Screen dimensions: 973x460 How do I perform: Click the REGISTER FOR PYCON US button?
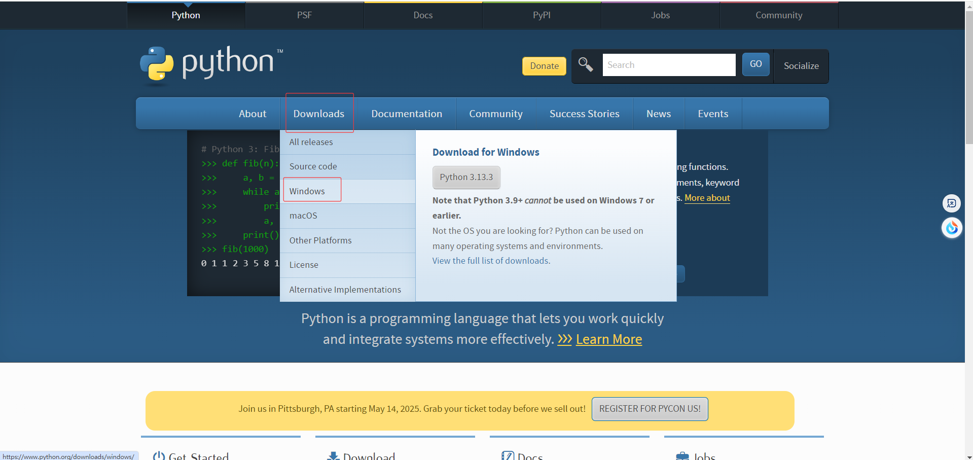[650, 408]
